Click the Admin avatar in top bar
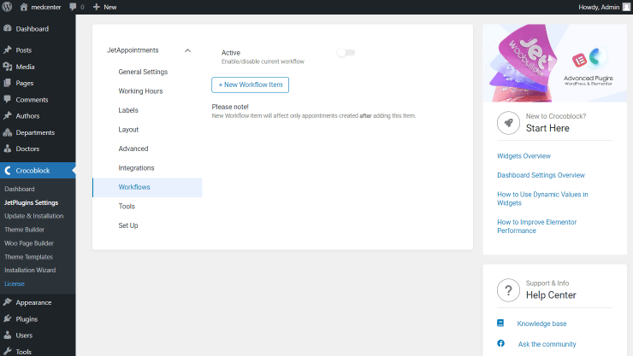This screenshot has width=633, height=356. [626, 7]
